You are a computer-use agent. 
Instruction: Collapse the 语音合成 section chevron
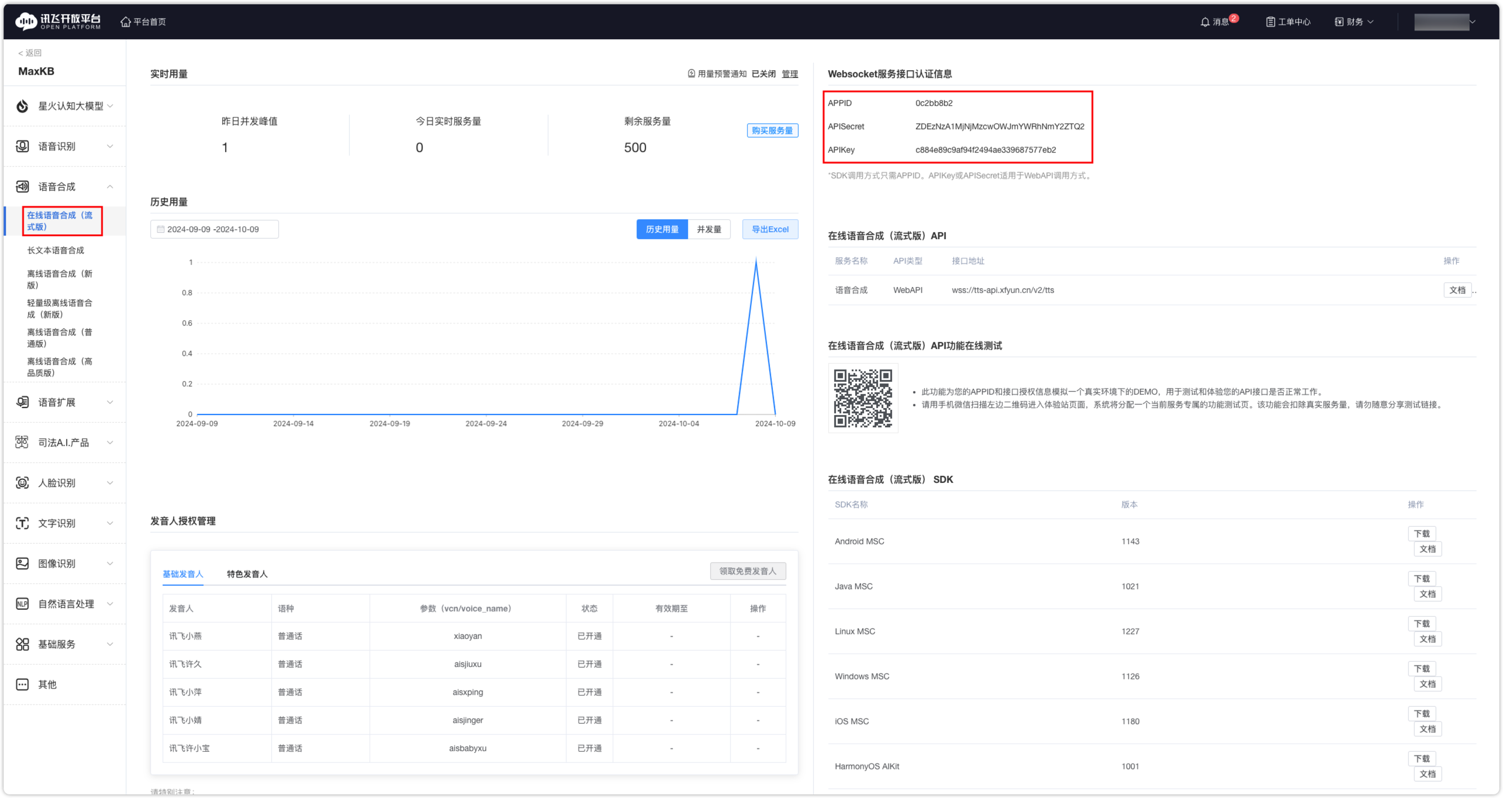(x=110, y=186)
